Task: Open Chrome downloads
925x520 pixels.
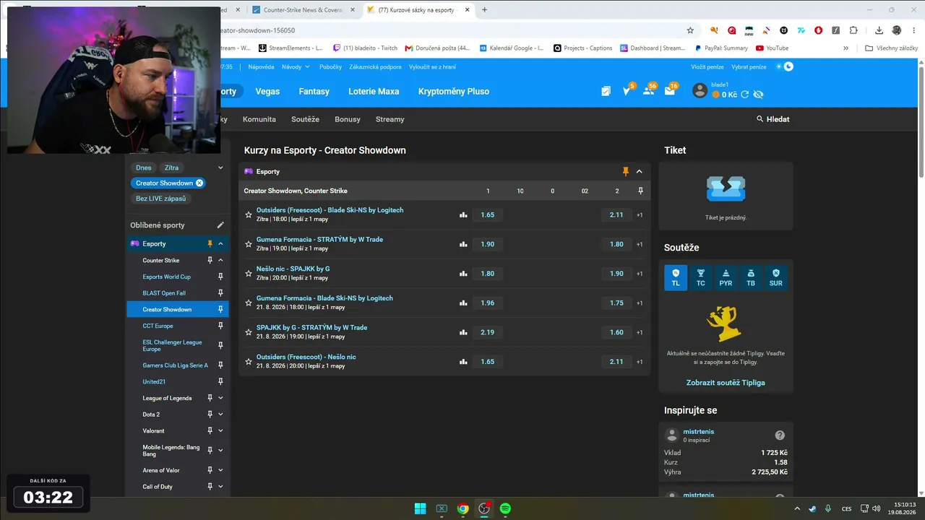Action: [x=879, y=30]
